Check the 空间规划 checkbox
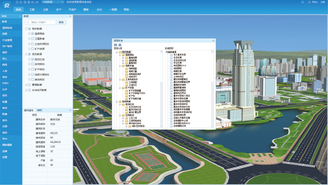 point(33,64)
